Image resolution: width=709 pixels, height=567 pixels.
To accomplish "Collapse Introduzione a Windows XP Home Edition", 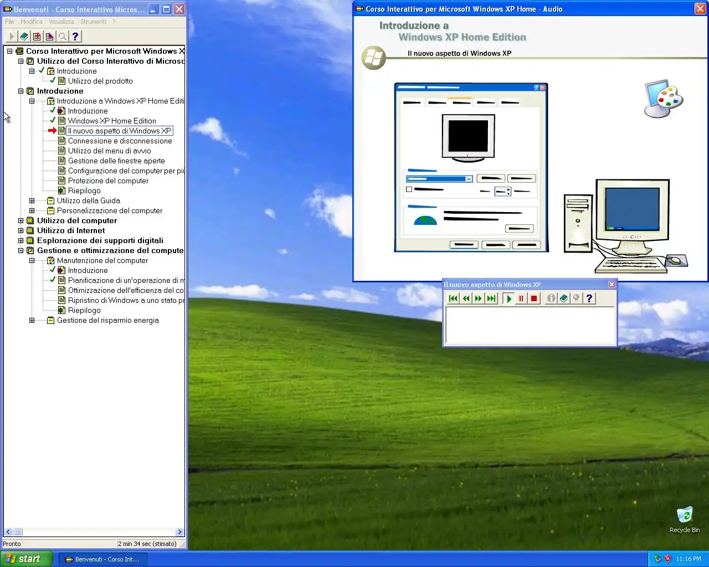I will (32, 101).
